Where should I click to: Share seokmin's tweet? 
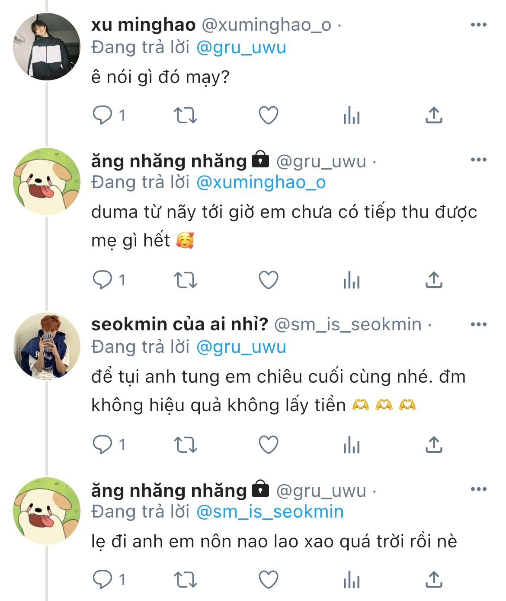pyautogui.click(x=434, y=445)
